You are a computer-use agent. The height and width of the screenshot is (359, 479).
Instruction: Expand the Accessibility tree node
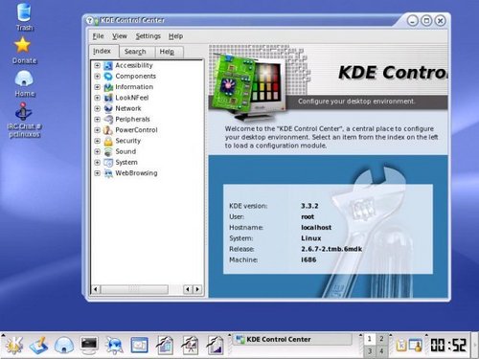[98, 65]
